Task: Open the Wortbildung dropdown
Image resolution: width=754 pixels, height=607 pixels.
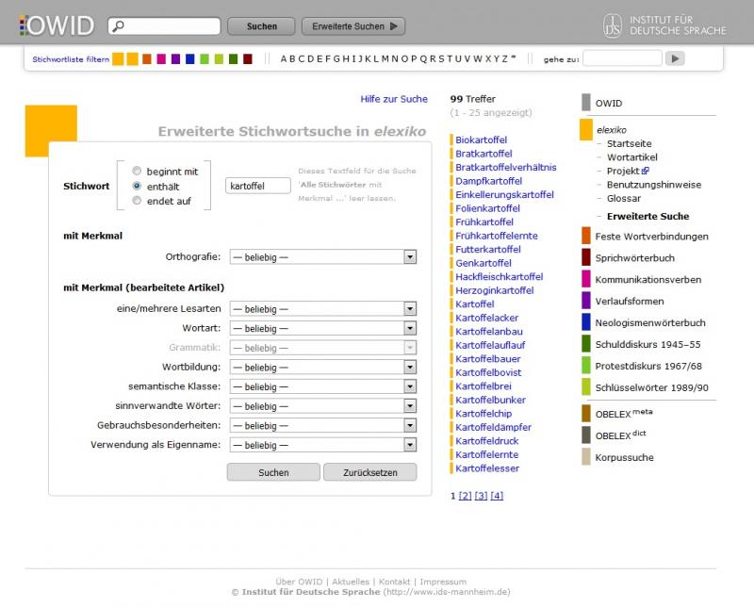Action: (323, 367)
